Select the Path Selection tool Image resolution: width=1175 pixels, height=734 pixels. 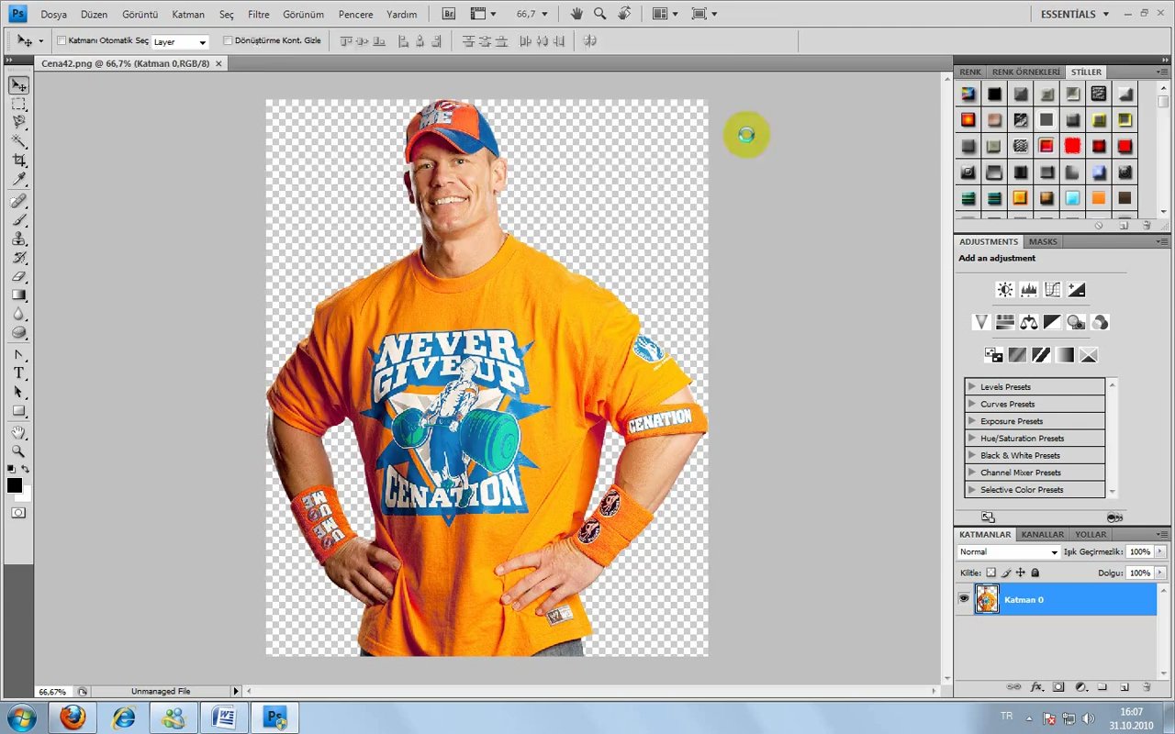pyautogui.click(x=18, y=393)
